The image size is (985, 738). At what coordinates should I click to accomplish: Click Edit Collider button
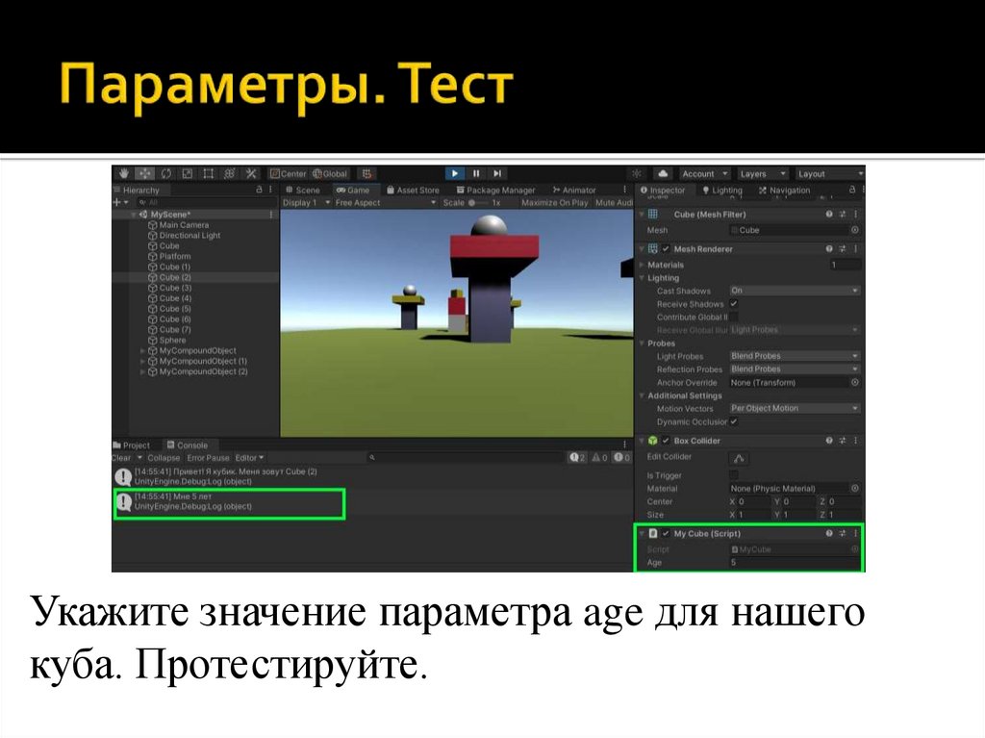pos(739,458)
